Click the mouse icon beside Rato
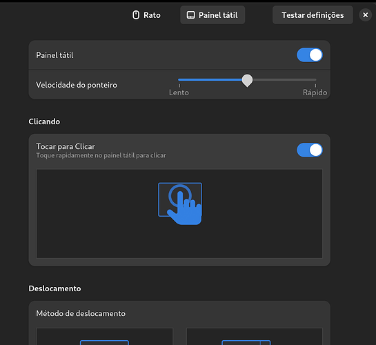 (x=136, y=15)
